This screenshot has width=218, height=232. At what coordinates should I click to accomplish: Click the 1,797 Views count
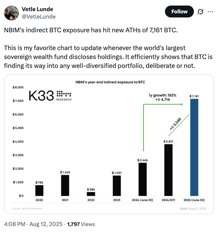[81, 224]
